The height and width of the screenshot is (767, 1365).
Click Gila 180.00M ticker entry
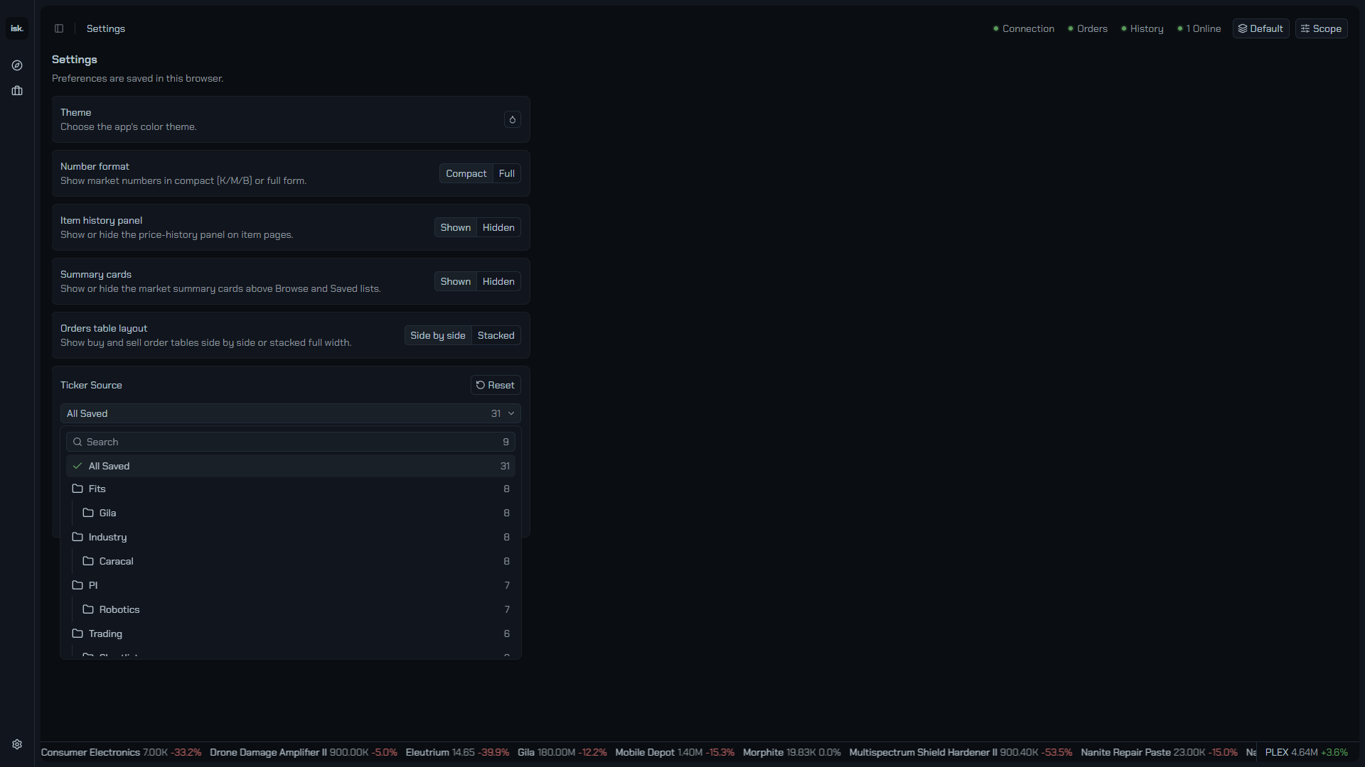[x=562, y=752]
